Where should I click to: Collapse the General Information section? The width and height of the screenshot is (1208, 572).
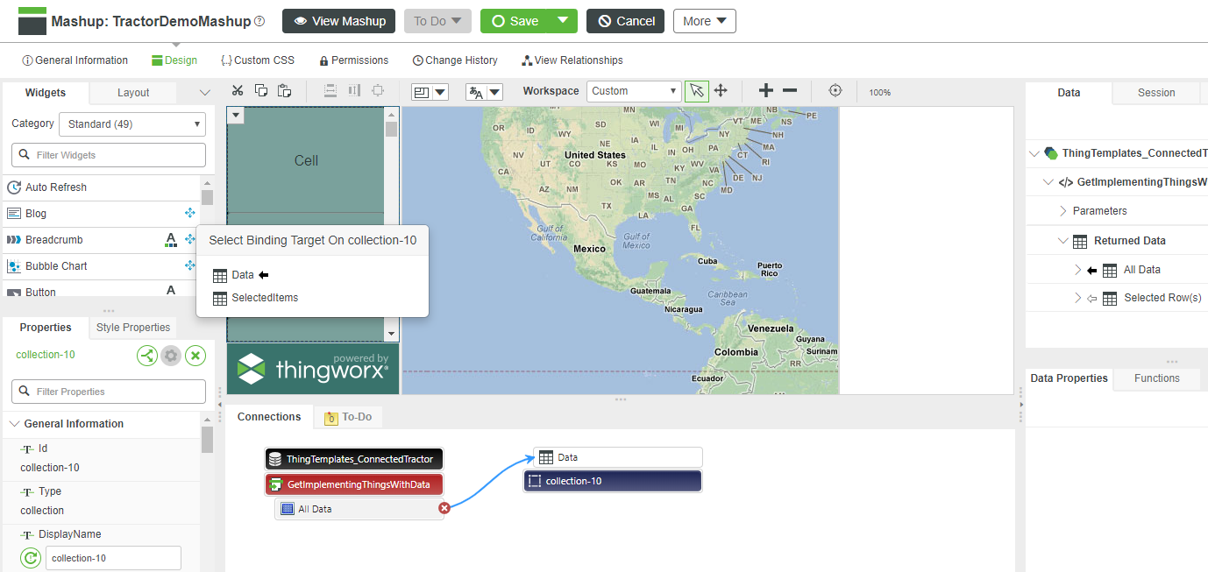(14, 424)
